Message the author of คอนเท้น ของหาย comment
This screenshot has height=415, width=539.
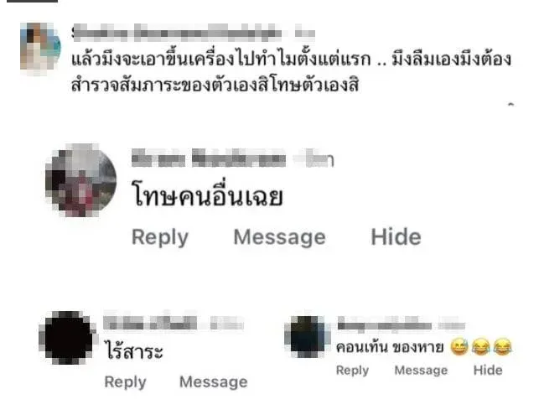point(421,371)
